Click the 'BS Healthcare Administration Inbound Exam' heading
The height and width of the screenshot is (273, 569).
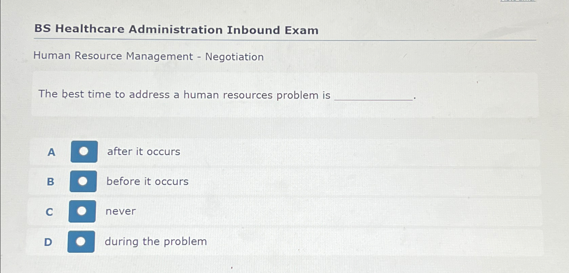(175, 30)
